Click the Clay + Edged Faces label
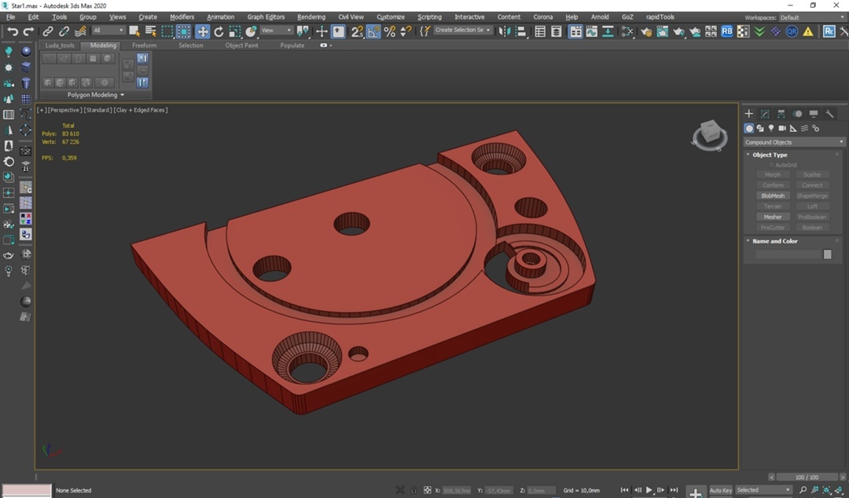 point(141,110)
